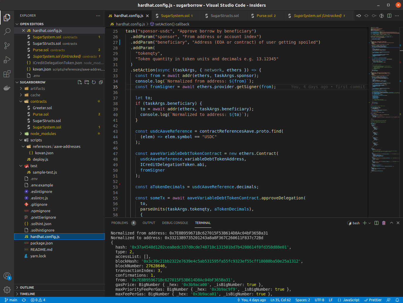403x303 pixels.
Task: Maximize the panel size with chevron
Action: pos(391,223)
